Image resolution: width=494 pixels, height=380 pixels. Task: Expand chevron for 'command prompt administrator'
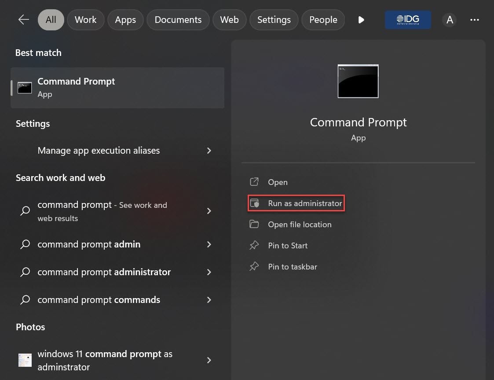pyautogui.click(x=209, y=272)
